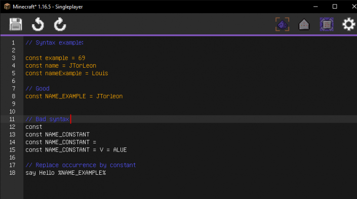Maximize the Minecraft window
Screen dimensions: 357x199
(335, 7)
